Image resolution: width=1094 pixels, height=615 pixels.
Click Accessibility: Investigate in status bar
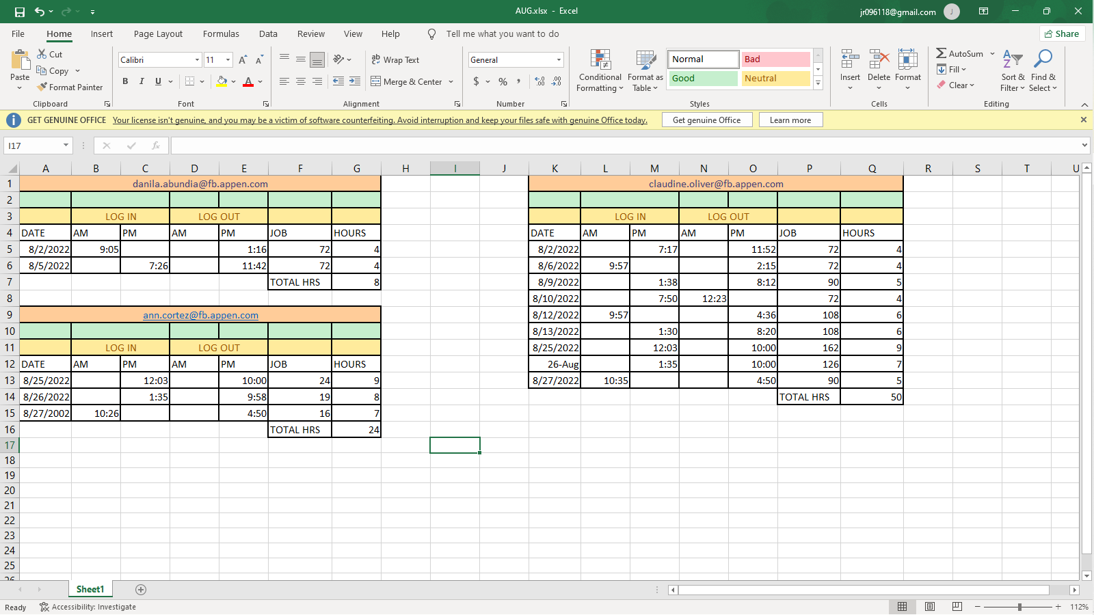point(88,607)
